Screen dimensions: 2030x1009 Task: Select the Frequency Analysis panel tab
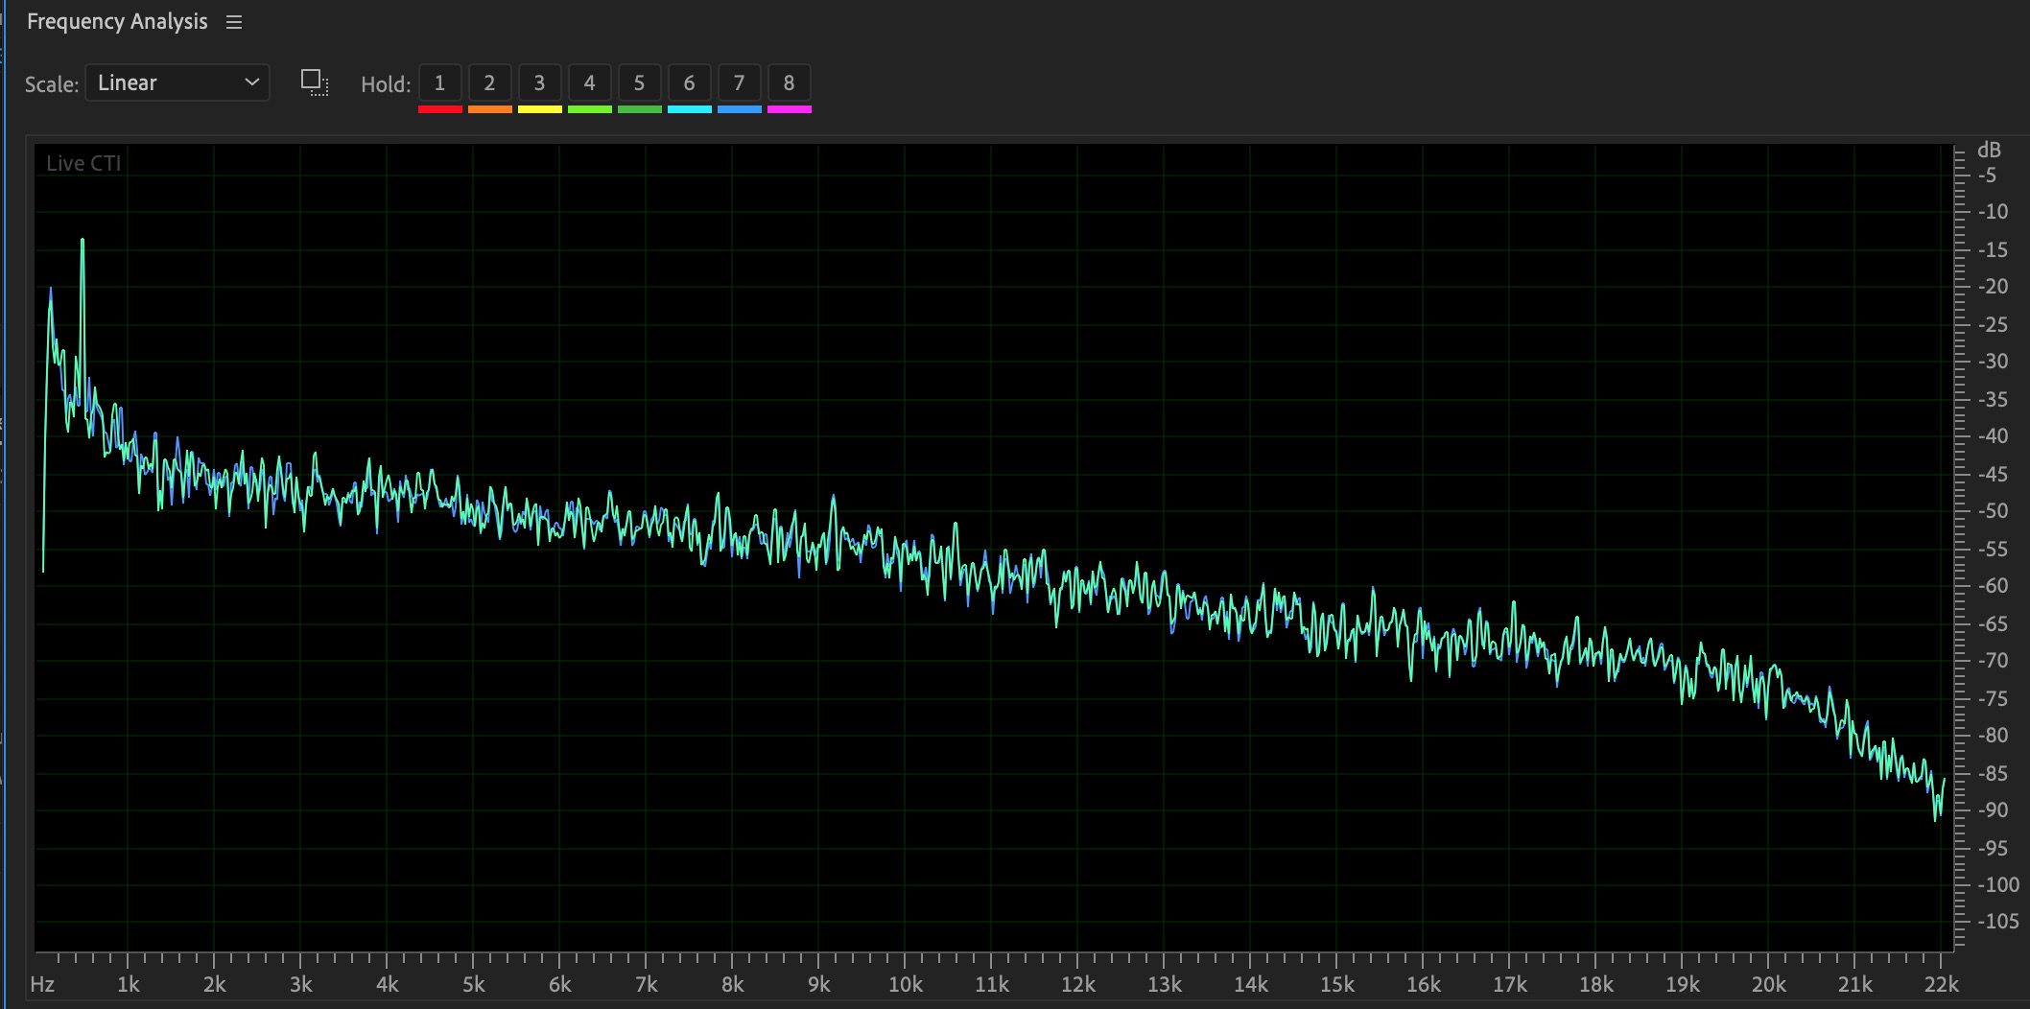point(117,22)
